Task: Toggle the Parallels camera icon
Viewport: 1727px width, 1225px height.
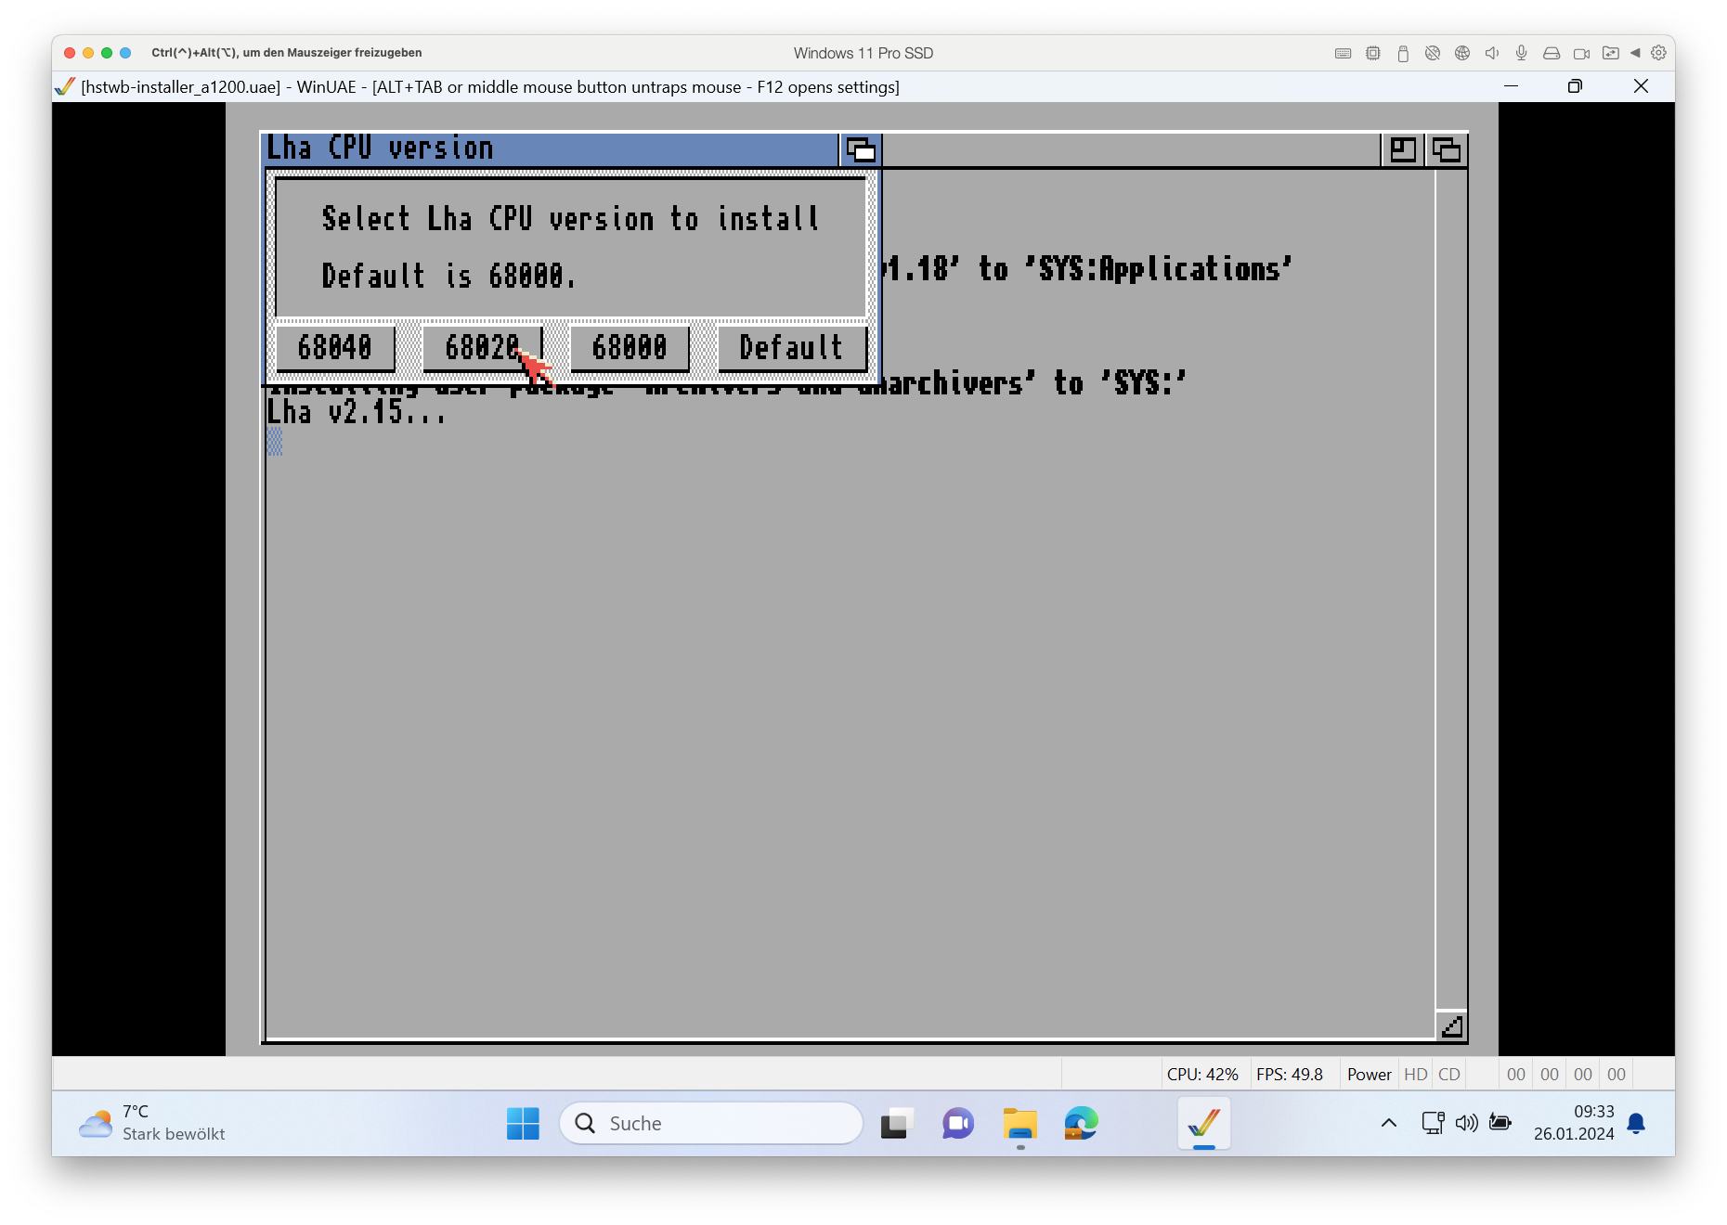Action: click(1581, 54)
